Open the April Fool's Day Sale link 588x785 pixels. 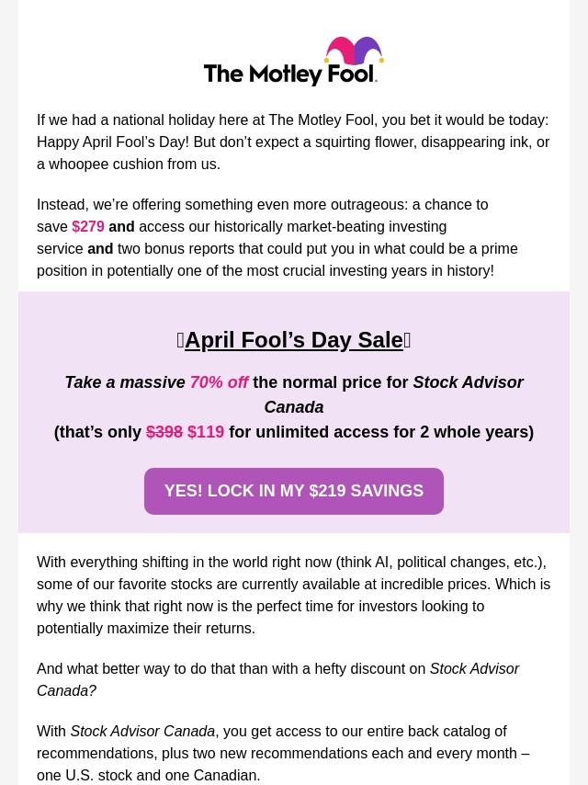tap(294, 340)
